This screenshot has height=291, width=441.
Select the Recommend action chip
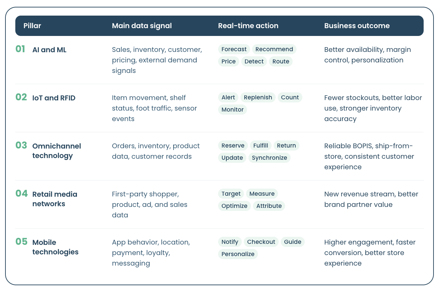coord(274,49)
